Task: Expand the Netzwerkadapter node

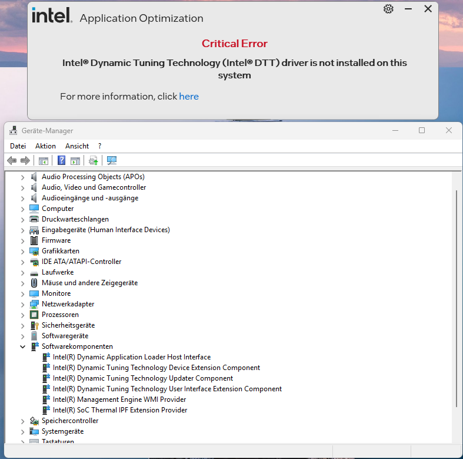Action: [23, 305]
